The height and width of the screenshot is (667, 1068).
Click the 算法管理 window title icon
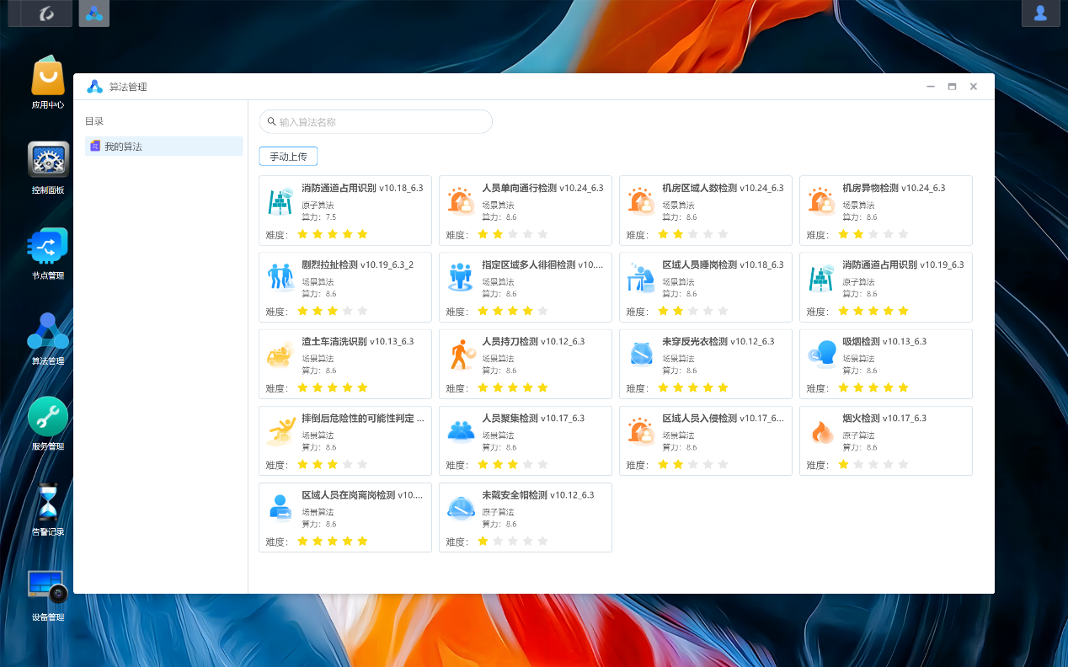tap(94, 86)
